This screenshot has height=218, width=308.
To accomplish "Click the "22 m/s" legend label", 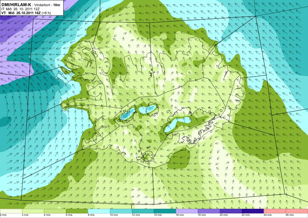I will coord(246,215).
